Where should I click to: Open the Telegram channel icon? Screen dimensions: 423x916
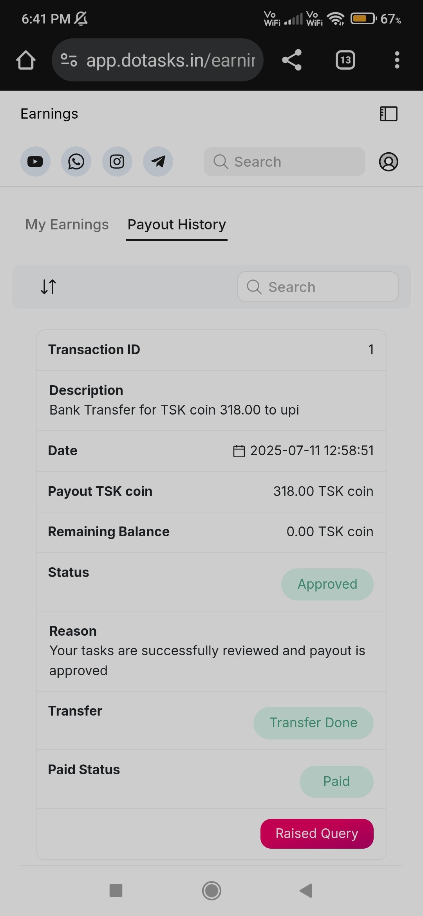158,162
